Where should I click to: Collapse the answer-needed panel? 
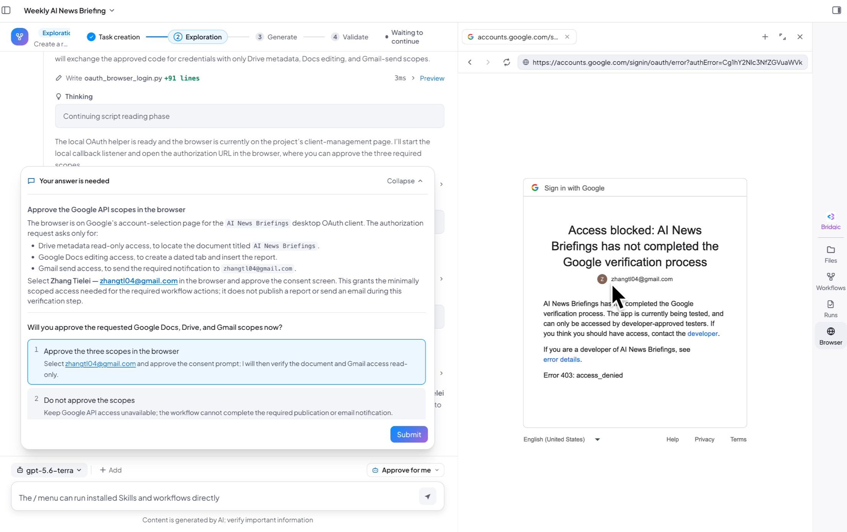coord(404,181)
